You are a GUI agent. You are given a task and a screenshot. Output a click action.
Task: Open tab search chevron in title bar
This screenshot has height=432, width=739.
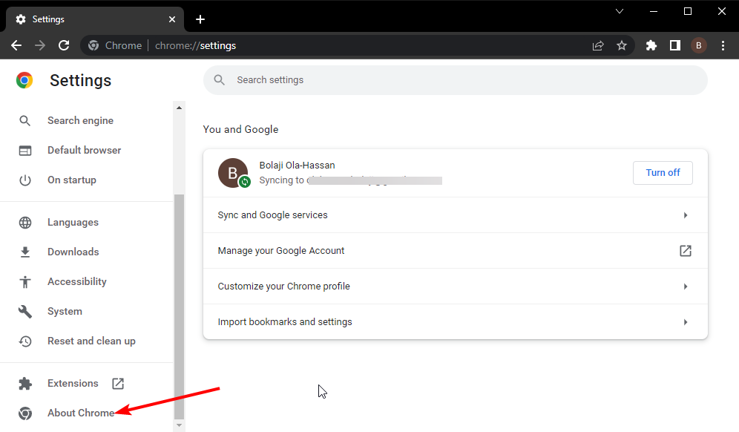620,11
